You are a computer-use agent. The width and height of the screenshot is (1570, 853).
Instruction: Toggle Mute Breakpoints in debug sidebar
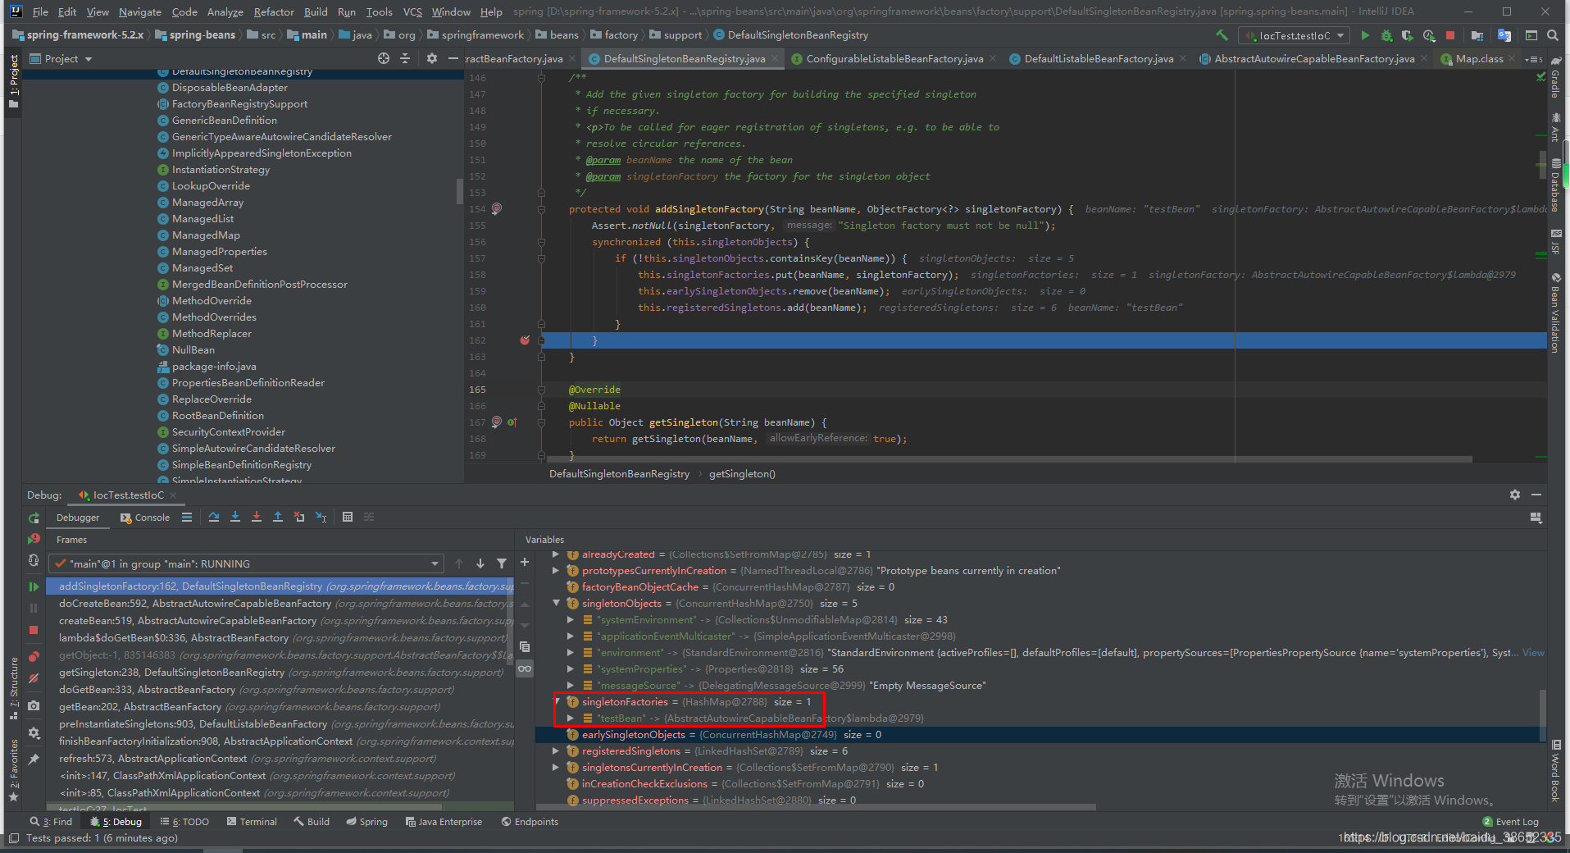point(34,678)
